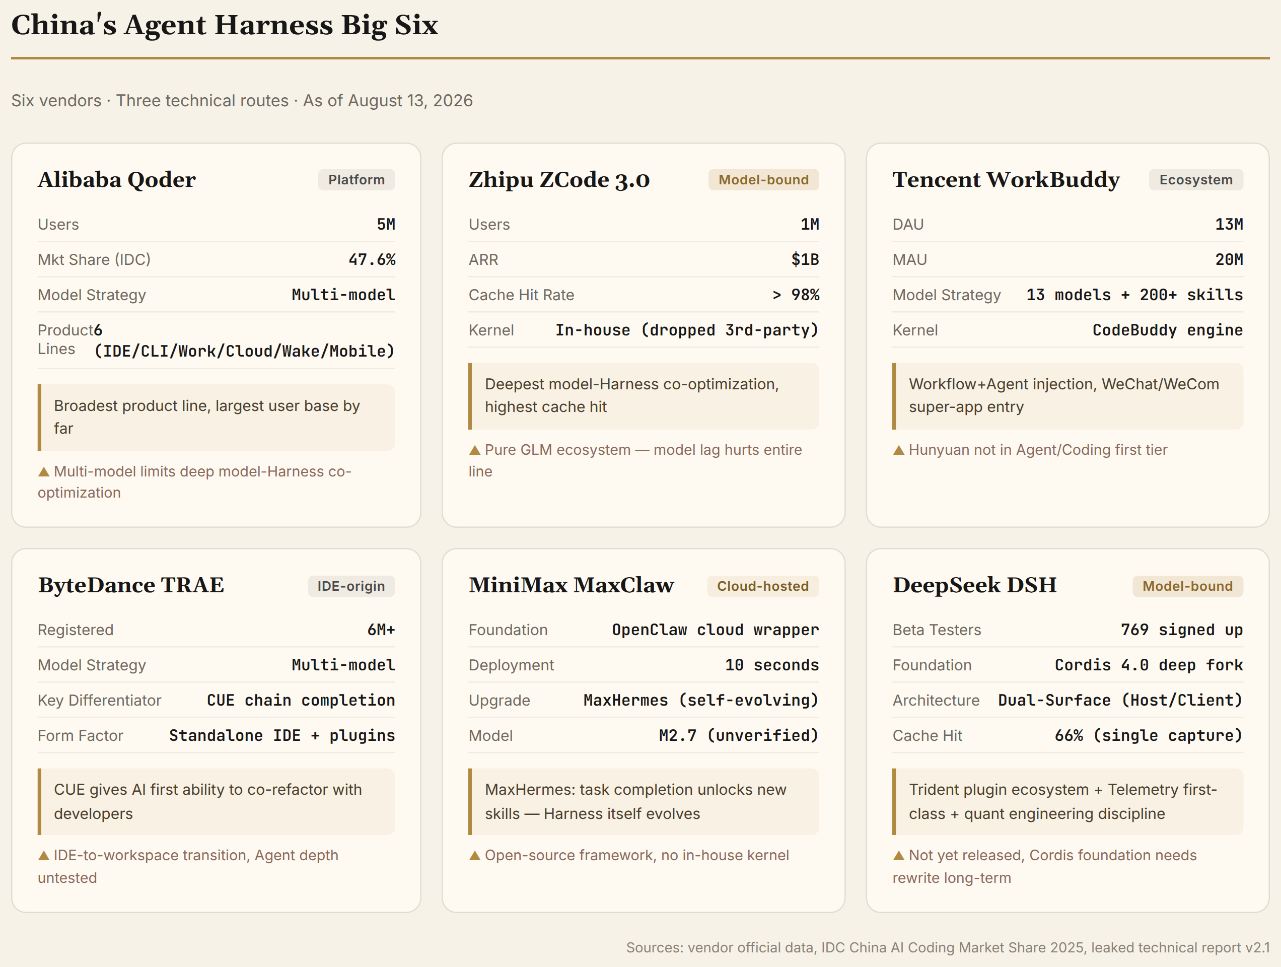Click the "Alibaba Qoder" card heading
The width and height of the screenshot is (1281, 967).
(x=117, y=180)
